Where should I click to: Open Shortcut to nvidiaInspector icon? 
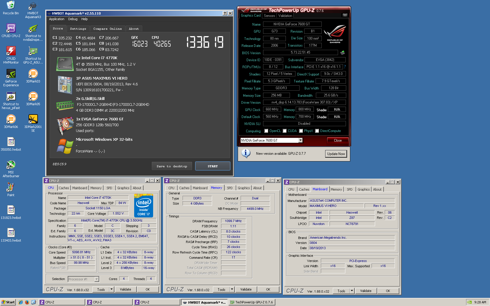pyautogui.click(x=33, y=33)
